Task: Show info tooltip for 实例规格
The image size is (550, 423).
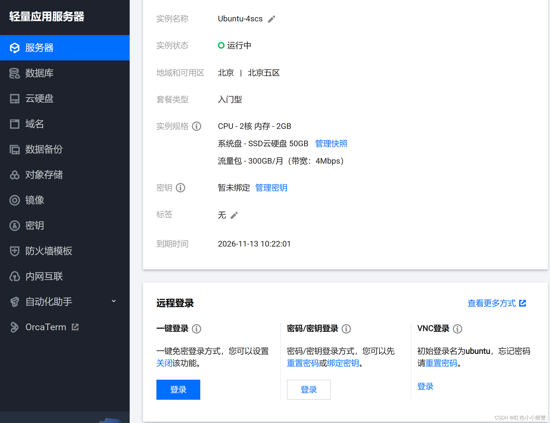Action: coord(197,126)
